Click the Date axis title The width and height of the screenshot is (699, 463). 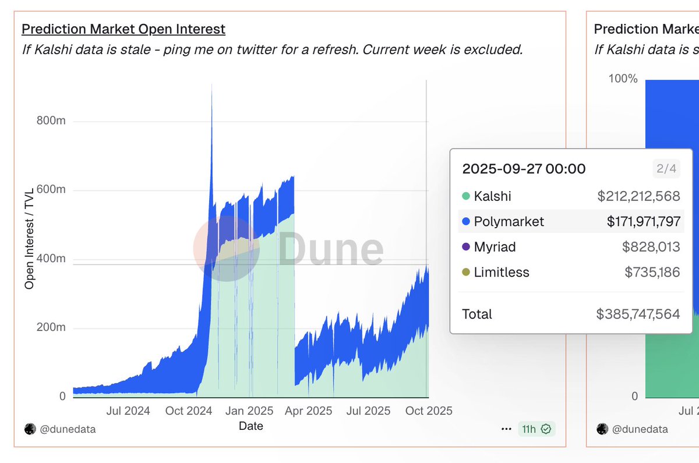tap(251, 426)
